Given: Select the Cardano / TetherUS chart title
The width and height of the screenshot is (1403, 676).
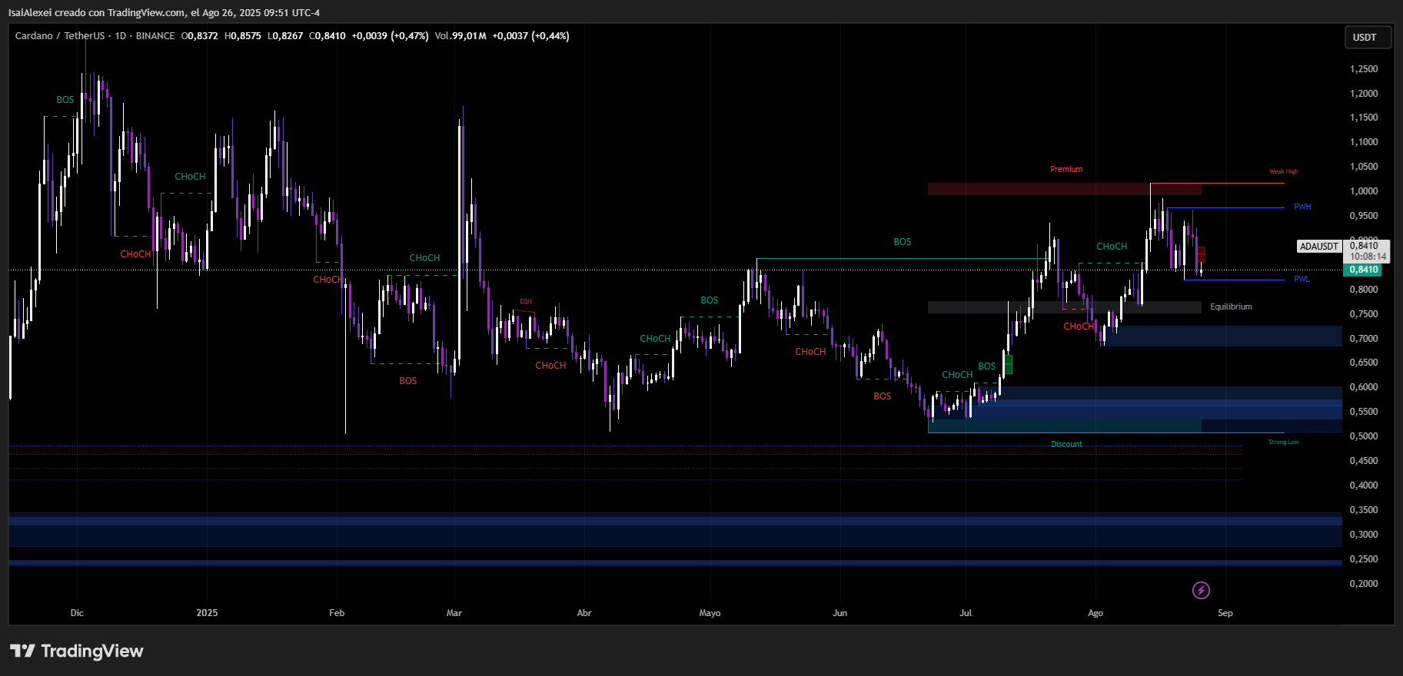Looking at the screenshot, I should [59, 36].
